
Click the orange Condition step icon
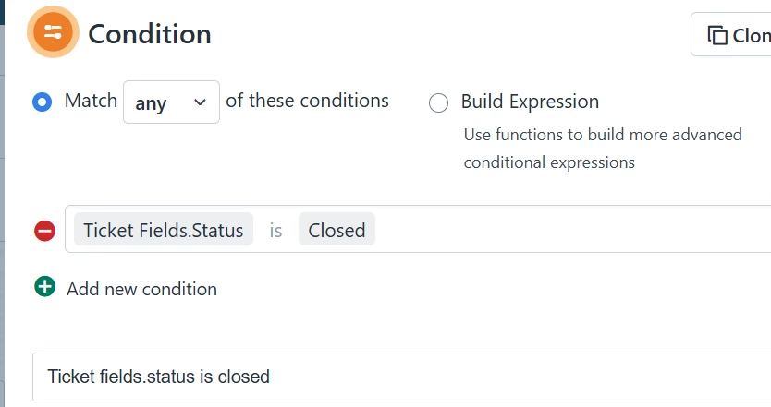(53, 32)
